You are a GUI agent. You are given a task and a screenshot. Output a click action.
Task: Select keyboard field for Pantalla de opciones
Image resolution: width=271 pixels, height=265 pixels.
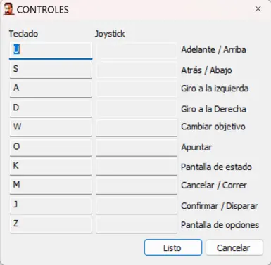51,225
